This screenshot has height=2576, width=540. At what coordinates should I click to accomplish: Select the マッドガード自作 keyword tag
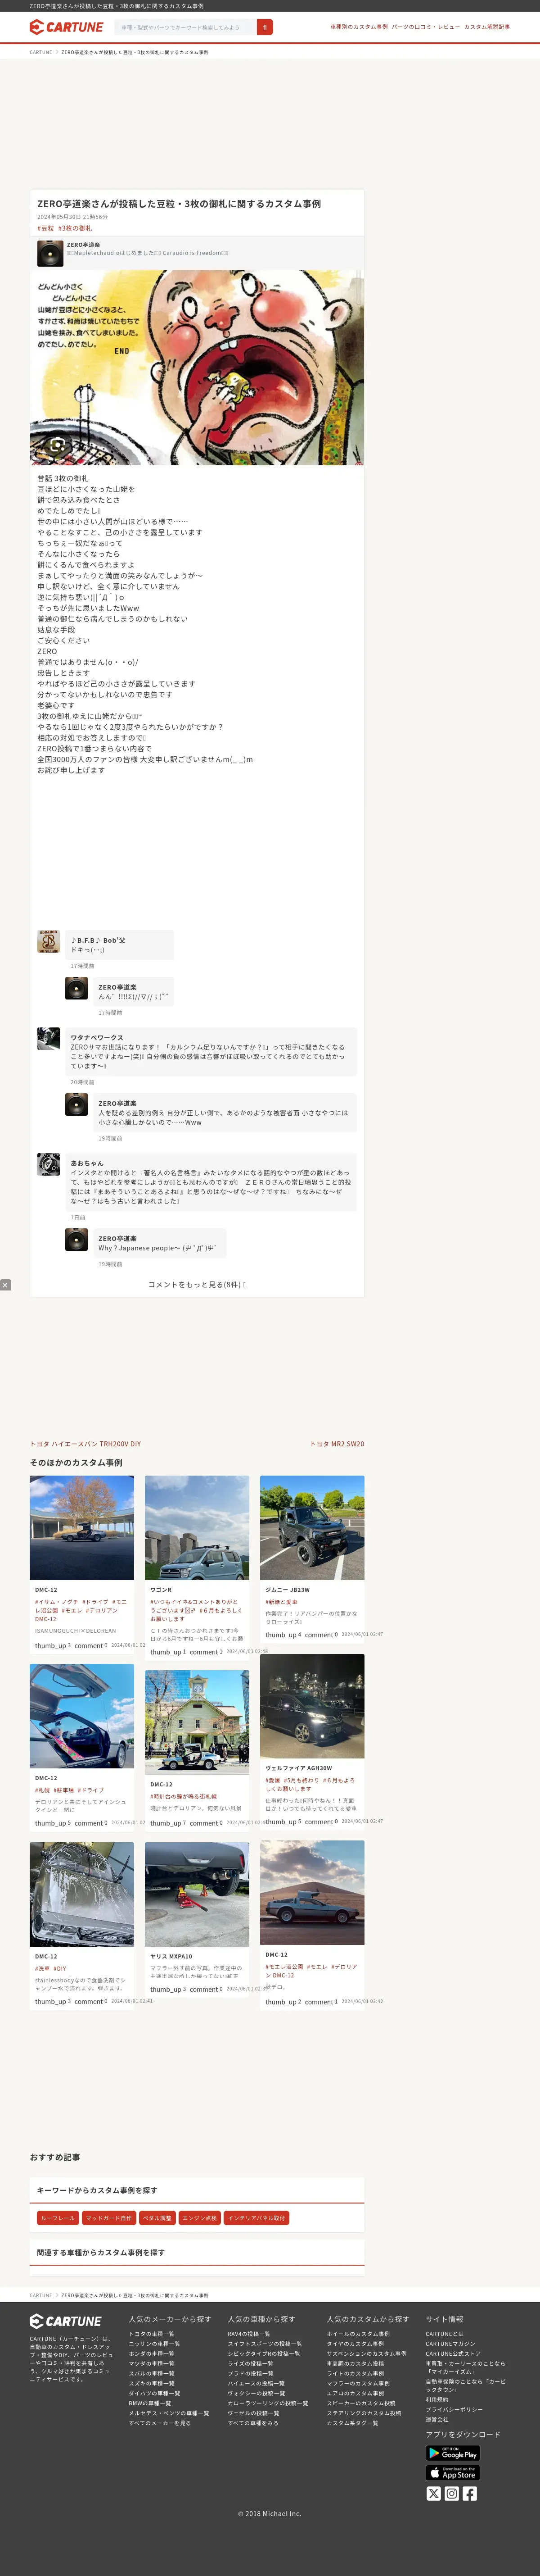(x=109, y=2217)
